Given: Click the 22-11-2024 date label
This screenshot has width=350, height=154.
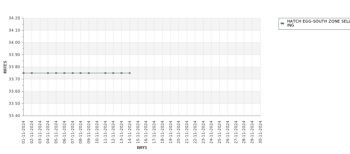Looking at the screenshot, I should tap(195, 132).
